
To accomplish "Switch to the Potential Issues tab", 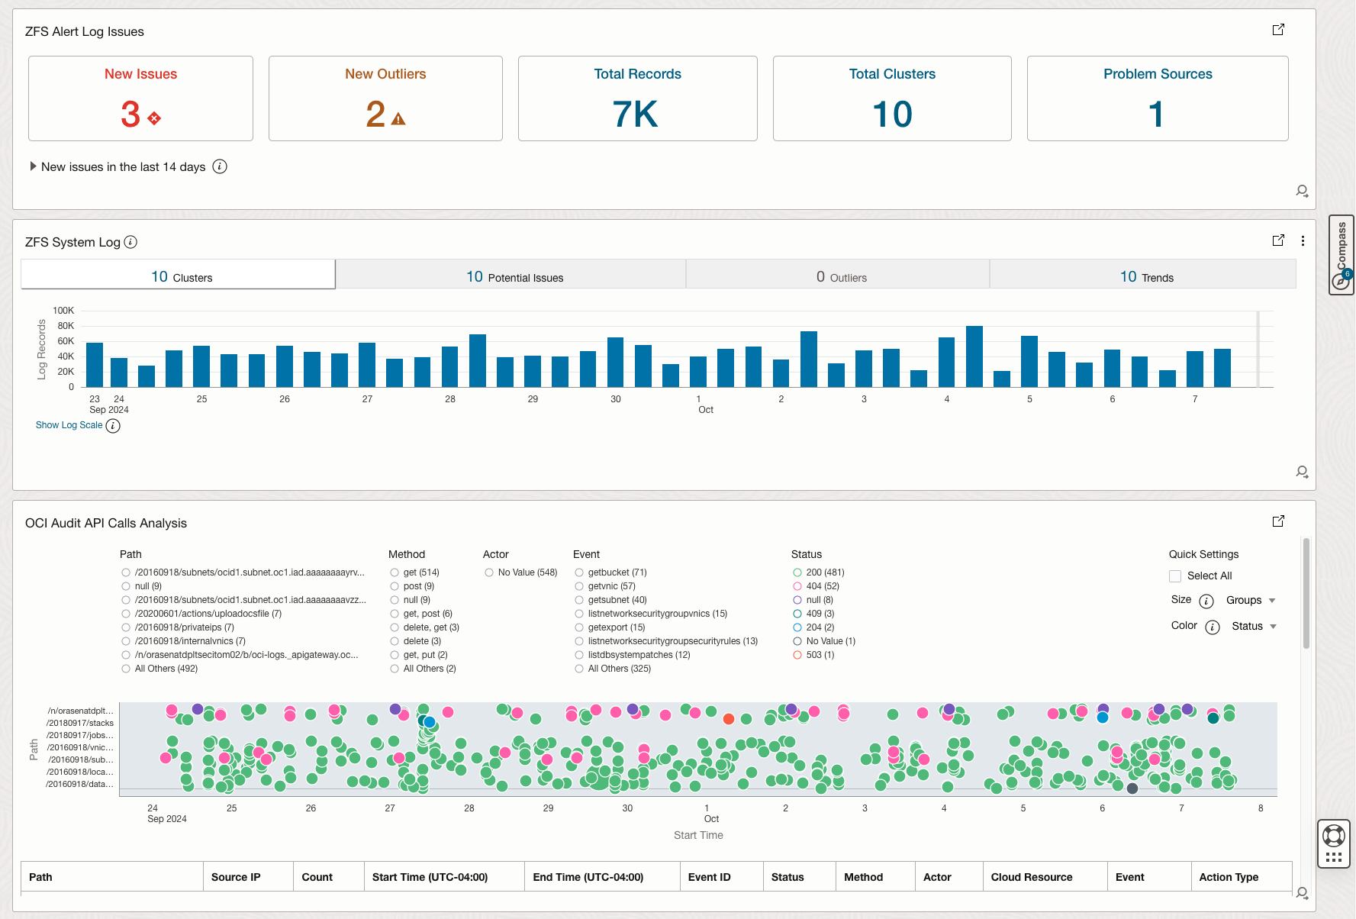I will (x=514, y=276).
